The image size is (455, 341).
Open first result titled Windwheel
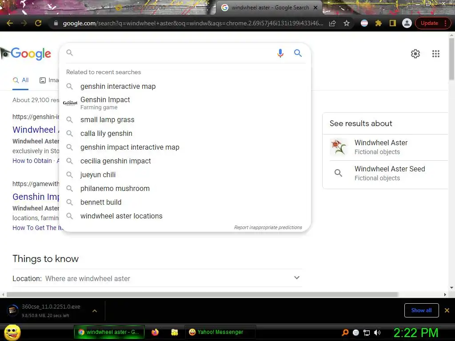coord(36,130)
